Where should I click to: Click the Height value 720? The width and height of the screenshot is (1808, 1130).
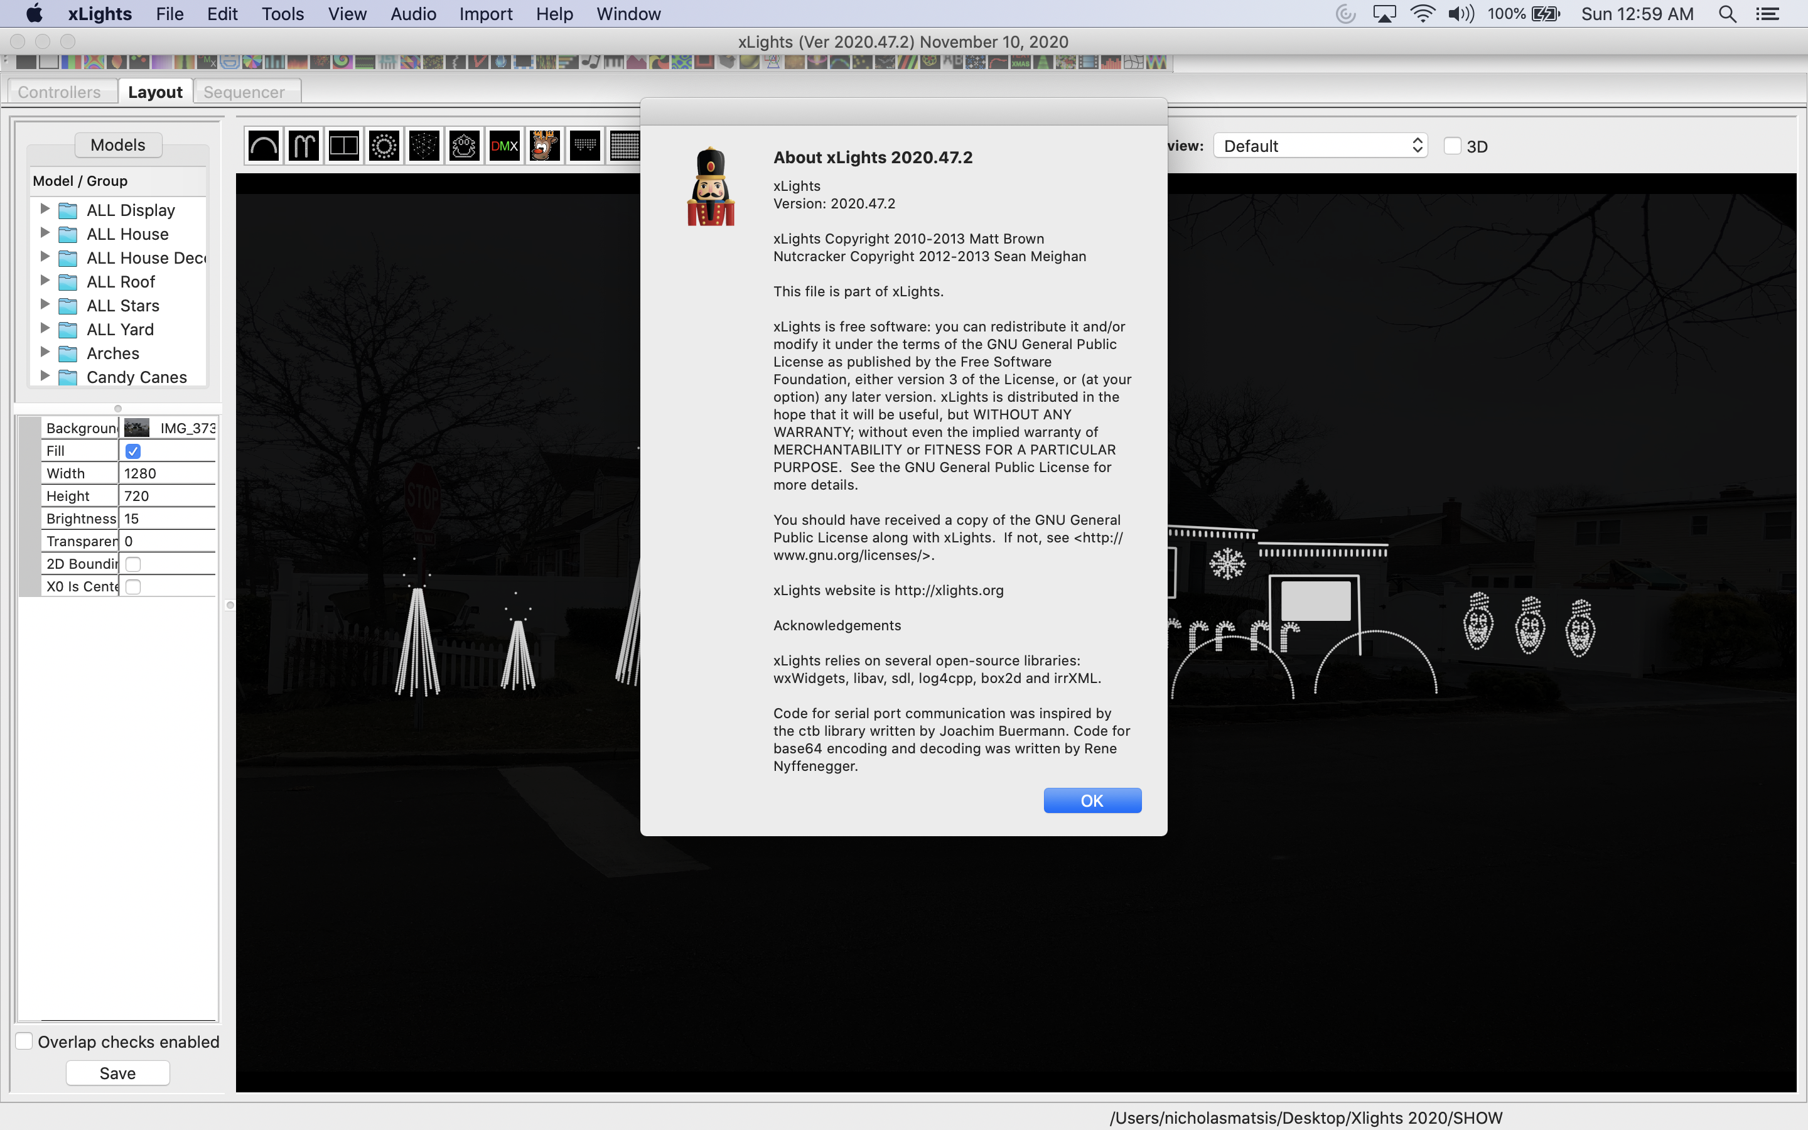point(168,495)
